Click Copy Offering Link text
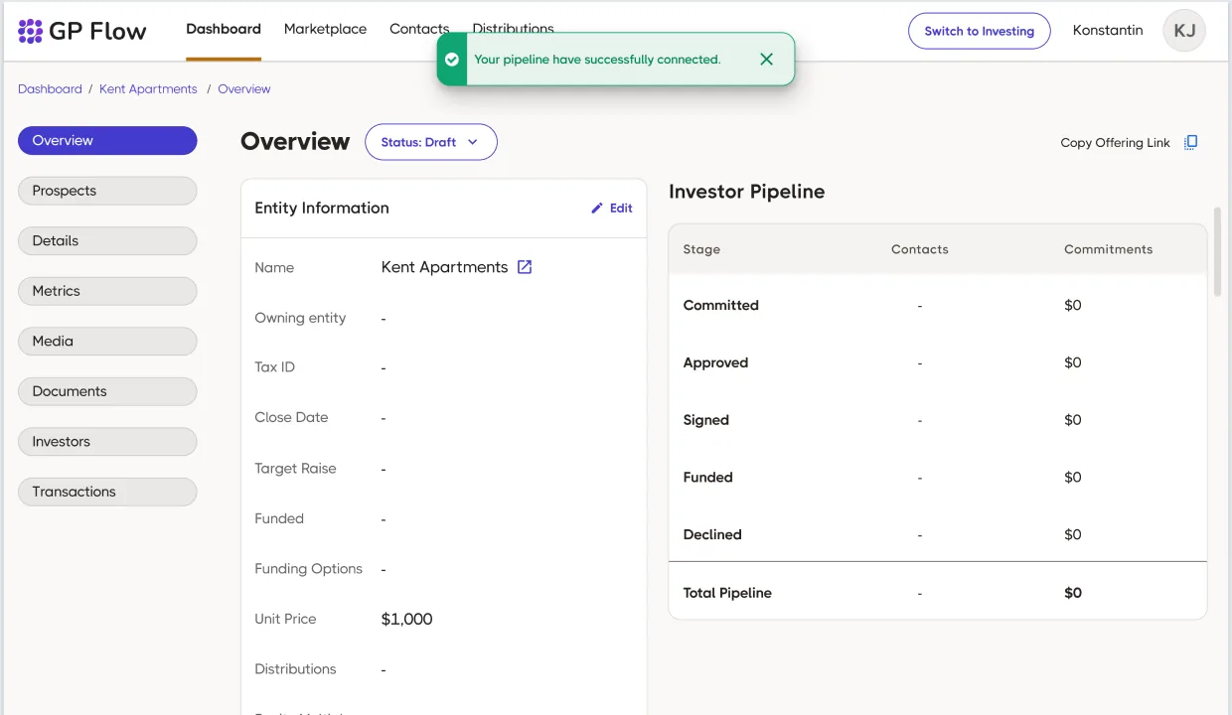This screenshot has height=715, width=1232. click(x=1115, y=143)
